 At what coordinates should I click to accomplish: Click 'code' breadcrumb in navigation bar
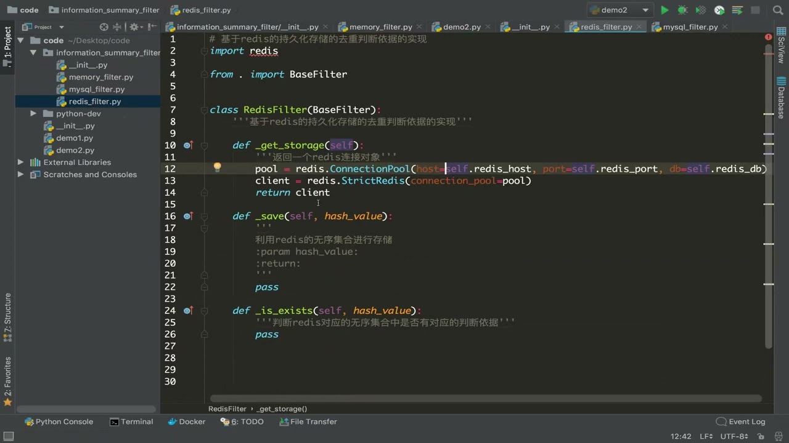click(23, 10)
